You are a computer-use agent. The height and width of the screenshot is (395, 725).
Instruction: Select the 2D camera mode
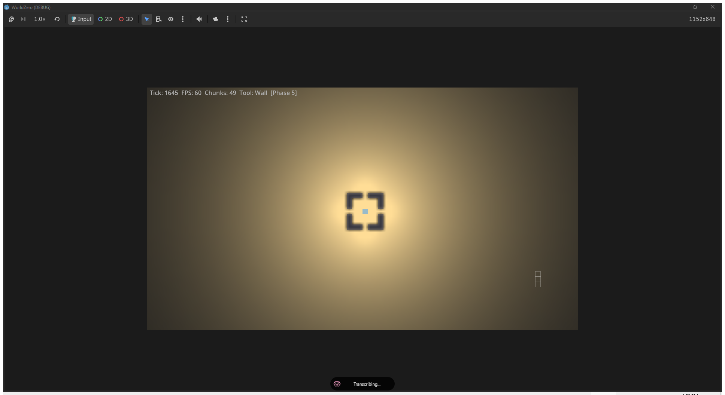click(105, 19)
